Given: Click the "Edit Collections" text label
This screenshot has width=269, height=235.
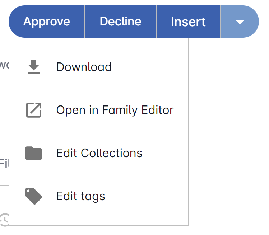Looking at the screenshot, I should pyautogui.click(x=99, y=153).
